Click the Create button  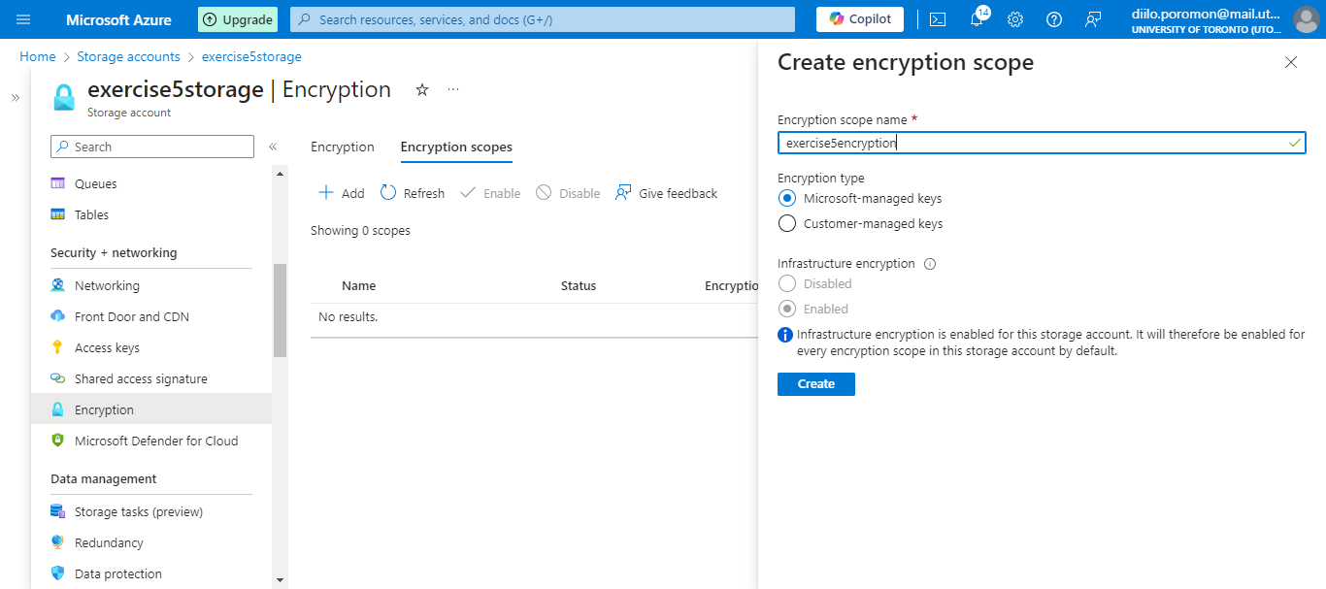pyautogui.click(x=815, y=383)
